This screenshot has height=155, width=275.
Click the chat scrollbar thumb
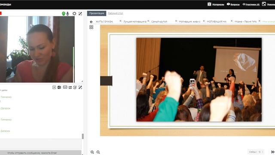(x=83, y=136)
